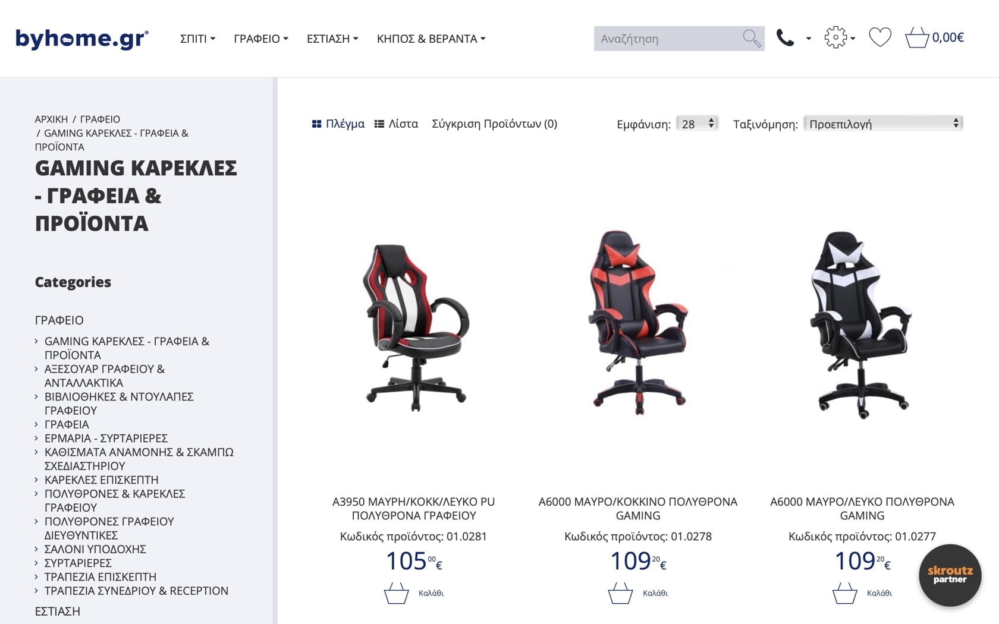
Task: Open Σύγκριση Προϊόντων (0) link
Action: click(494, 124)
